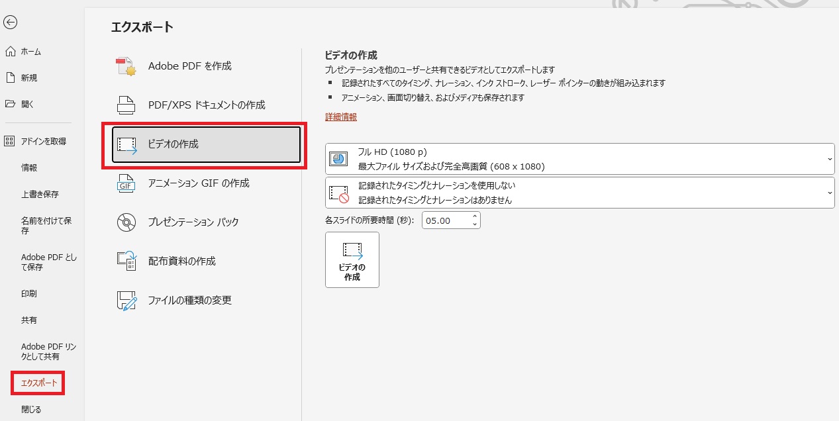Click the change file type icon
This screenshot has width=839, height=421.
coord(126,301)
